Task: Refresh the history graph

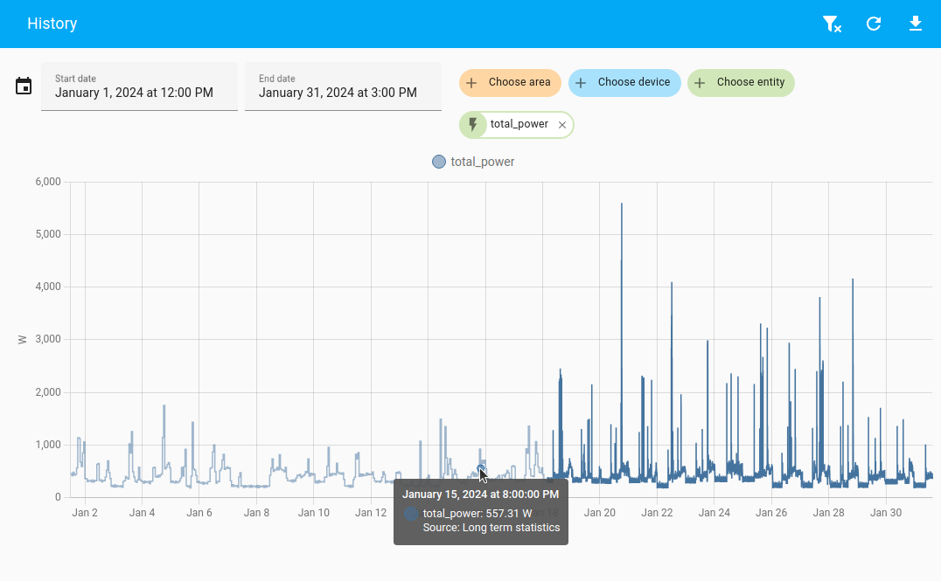Action: (874, 24)
